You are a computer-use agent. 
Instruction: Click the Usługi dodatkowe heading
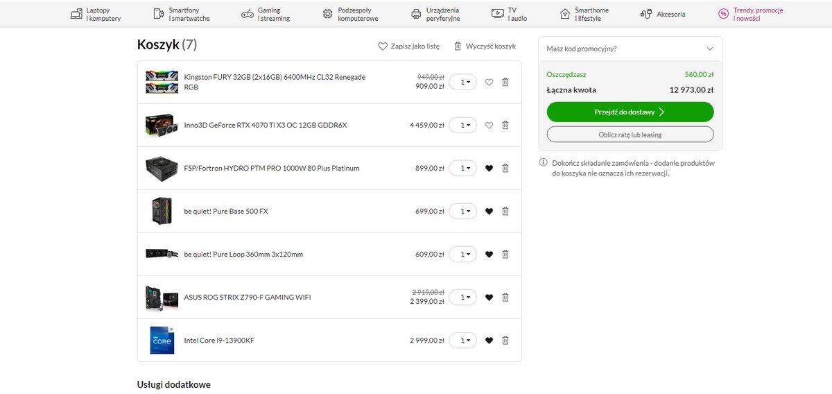(x=174, y=384)
